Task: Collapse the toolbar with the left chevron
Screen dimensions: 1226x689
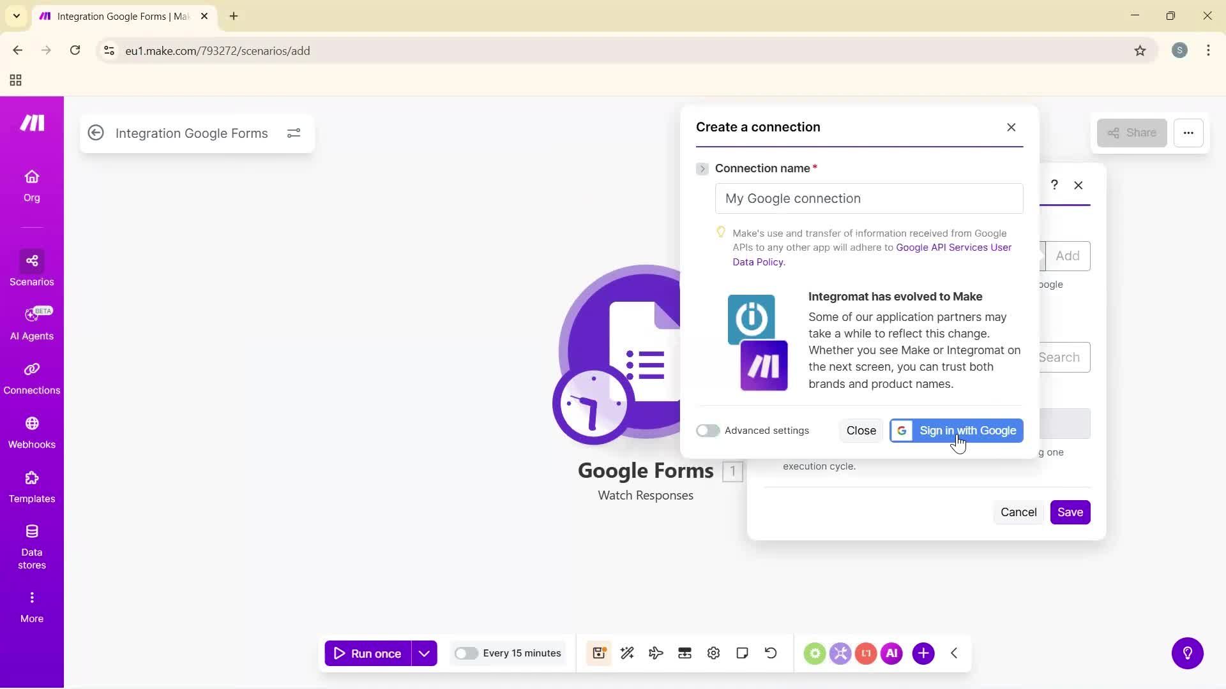Action: click(953, 653)
